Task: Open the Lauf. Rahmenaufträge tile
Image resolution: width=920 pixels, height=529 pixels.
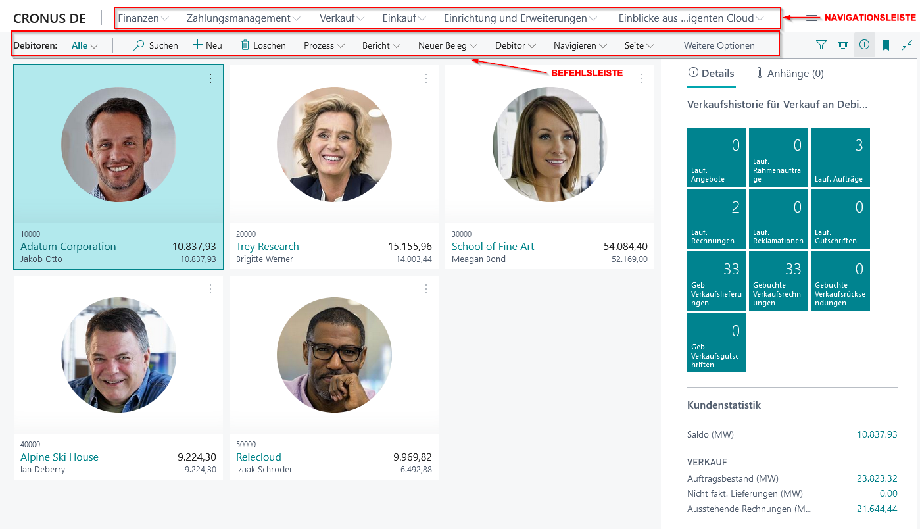Action: [x=779, y=157]
